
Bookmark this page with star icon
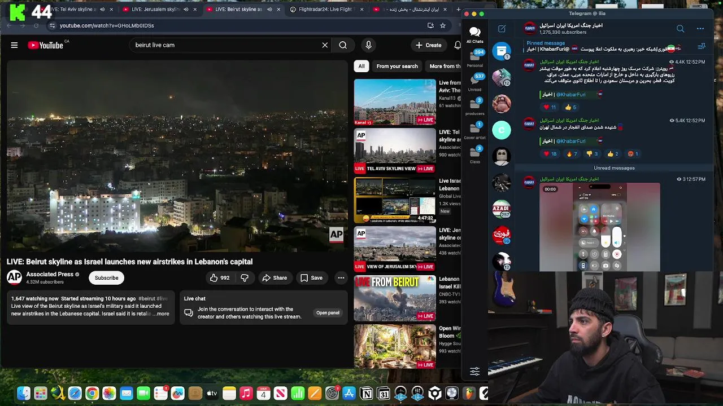click(443, 25)
